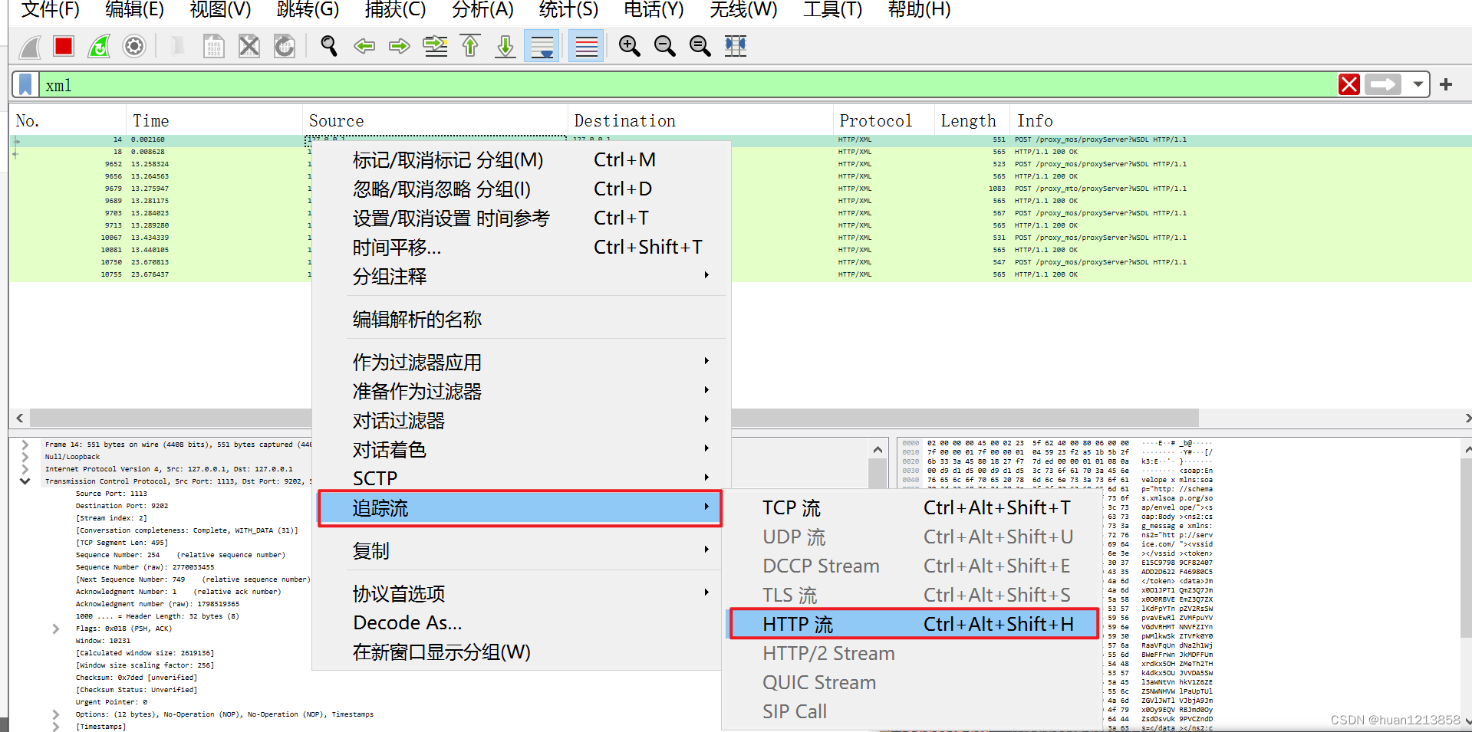This screenshot has width=1472, height=732.
Task: Sort by the Length column header
Action: point(971,120)
